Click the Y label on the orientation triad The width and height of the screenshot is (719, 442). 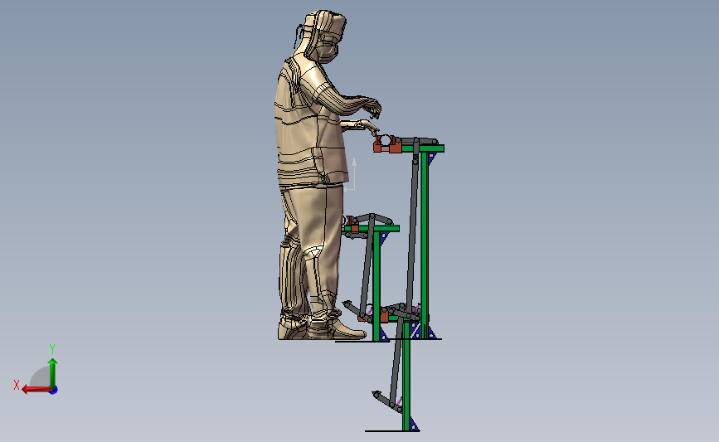pyautogui.click(x=51, y=349)
